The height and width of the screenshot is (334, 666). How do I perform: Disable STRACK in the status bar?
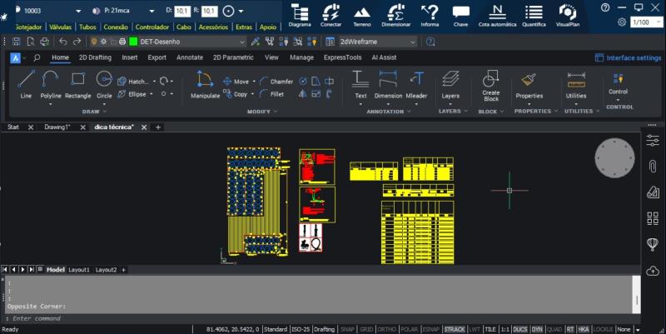pos(455,329)
